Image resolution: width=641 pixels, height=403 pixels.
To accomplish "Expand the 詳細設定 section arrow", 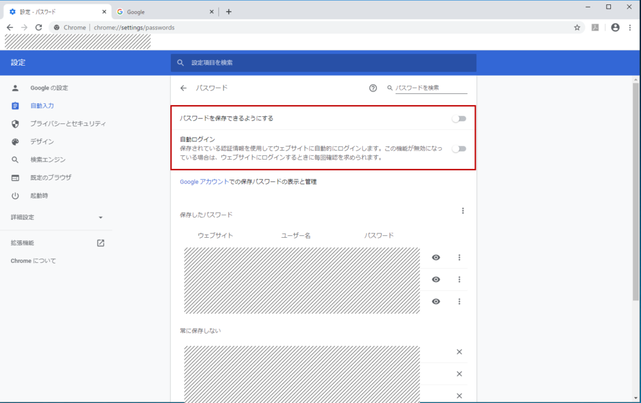I will [101, 217].
